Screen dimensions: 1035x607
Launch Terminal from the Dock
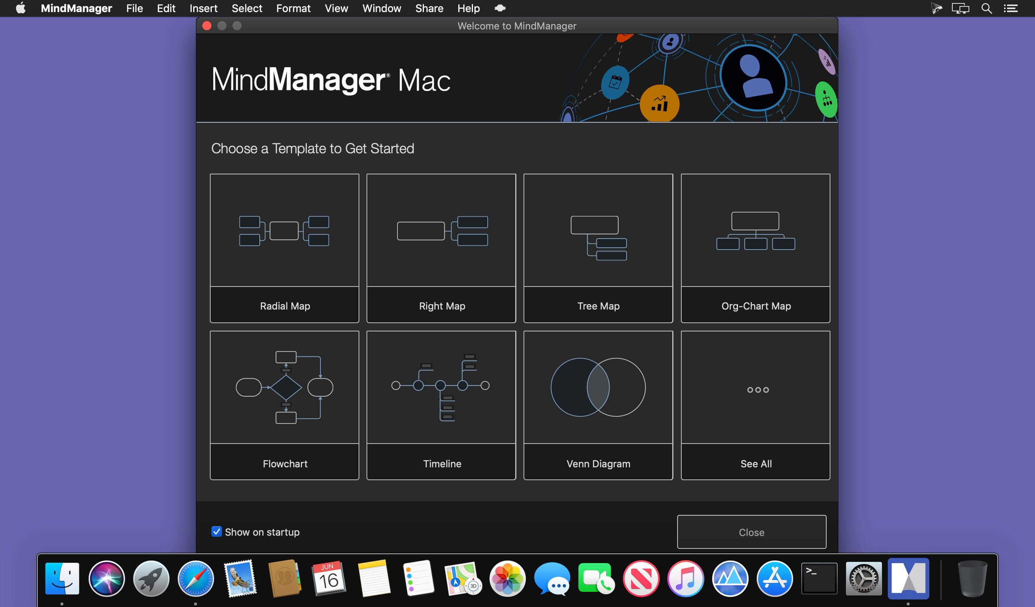(x=819, y=578)
